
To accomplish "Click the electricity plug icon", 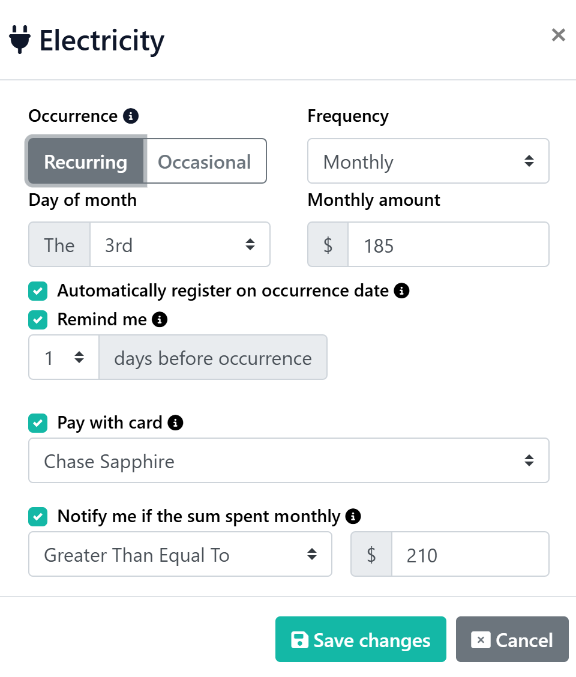I will pos(19,39).
